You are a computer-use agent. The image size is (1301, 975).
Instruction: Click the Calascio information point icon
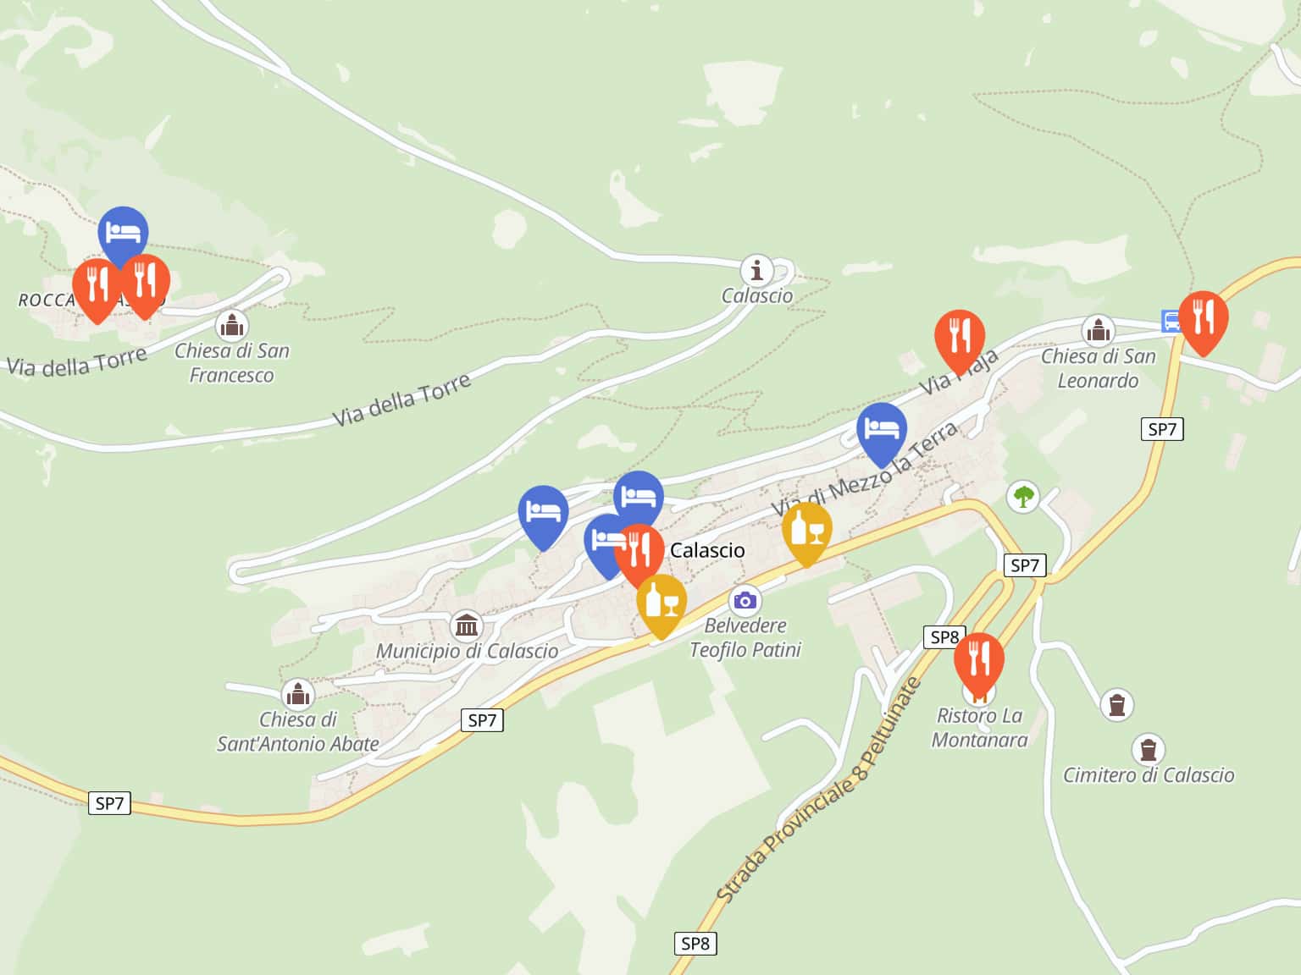(756, 271)
